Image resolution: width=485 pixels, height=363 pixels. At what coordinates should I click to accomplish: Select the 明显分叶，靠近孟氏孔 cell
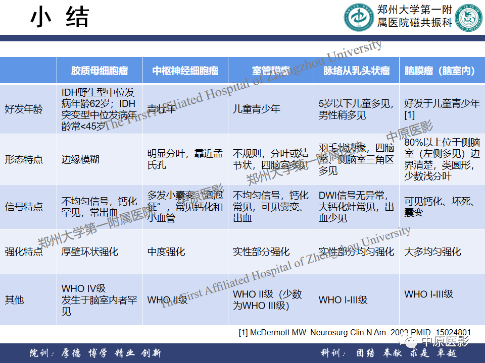point(185,159)
